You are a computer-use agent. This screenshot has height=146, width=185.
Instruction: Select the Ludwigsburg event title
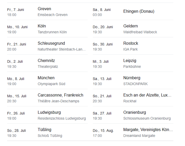coord(49,112)
